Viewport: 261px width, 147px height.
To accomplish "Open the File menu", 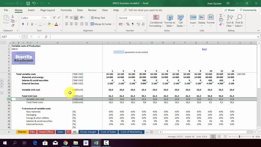I will (6, 10).
